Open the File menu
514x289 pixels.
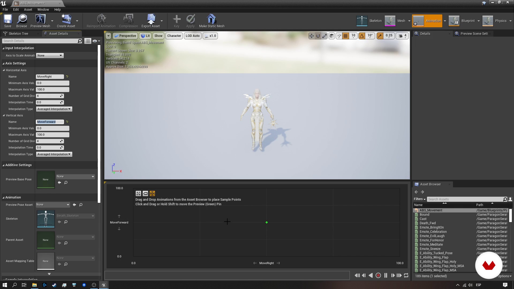5,9
